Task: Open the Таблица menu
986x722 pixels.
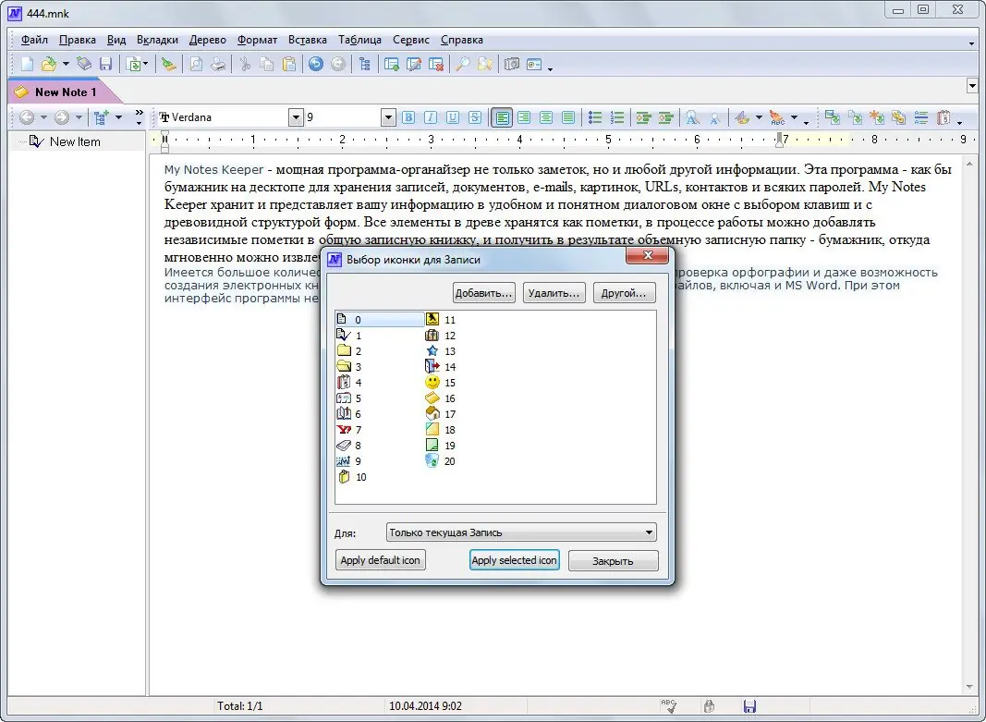Action: click(x=359, y=40)
